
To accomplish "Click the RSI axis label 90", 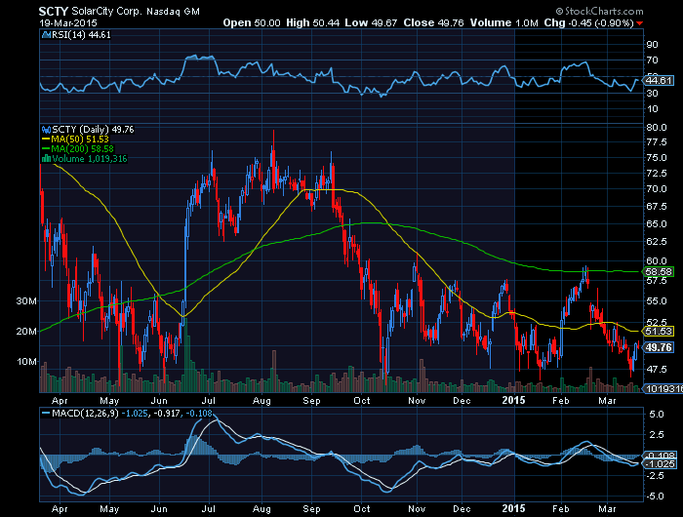I will [x=652, y=45].
